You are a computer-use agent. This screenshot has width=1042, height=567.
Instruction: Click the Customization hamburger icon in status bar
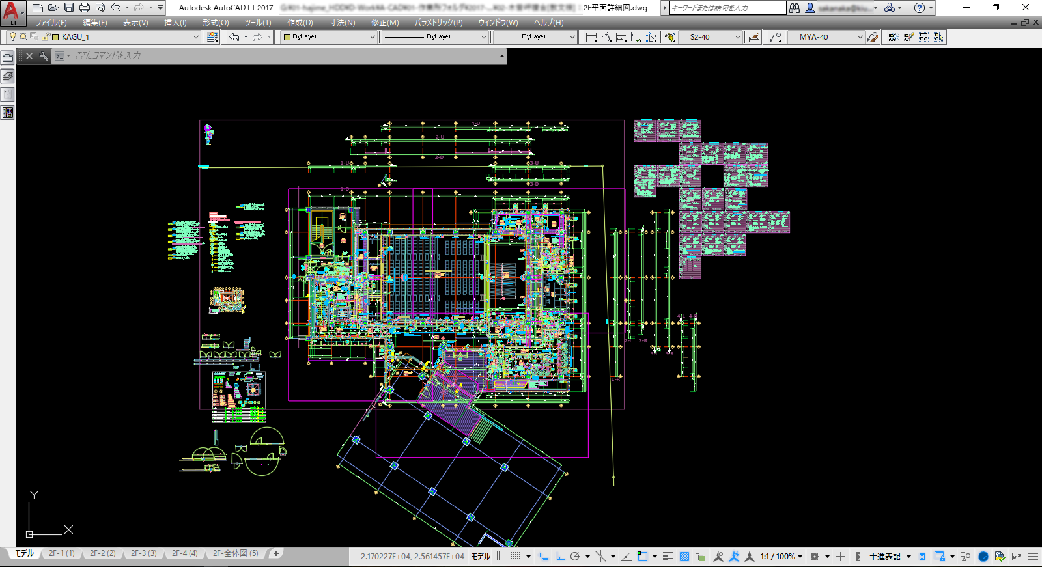click(x=1033, y=557)
